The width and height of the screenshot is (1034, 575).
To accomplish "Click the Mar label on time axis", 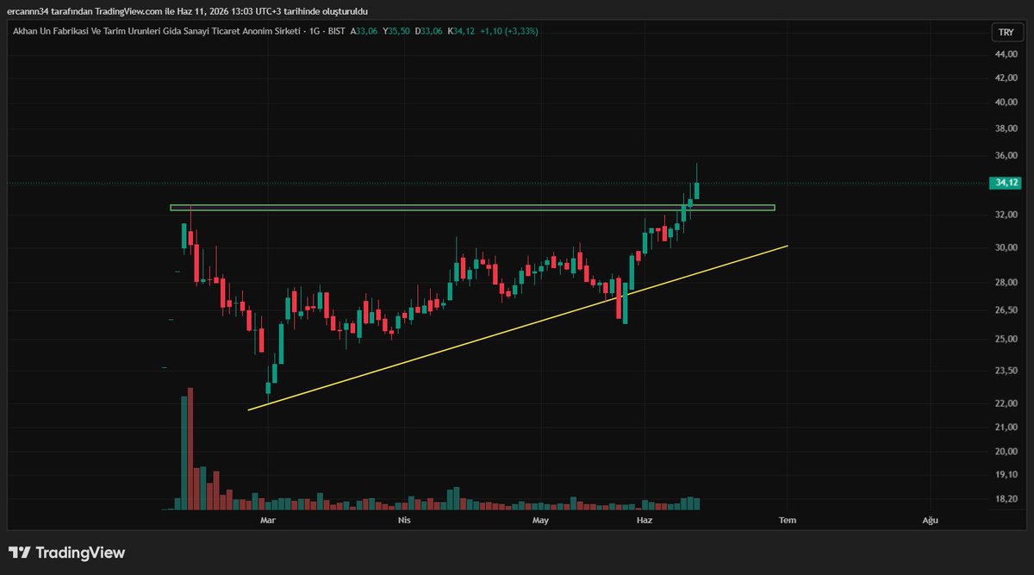I will click(x=268, y=521).
